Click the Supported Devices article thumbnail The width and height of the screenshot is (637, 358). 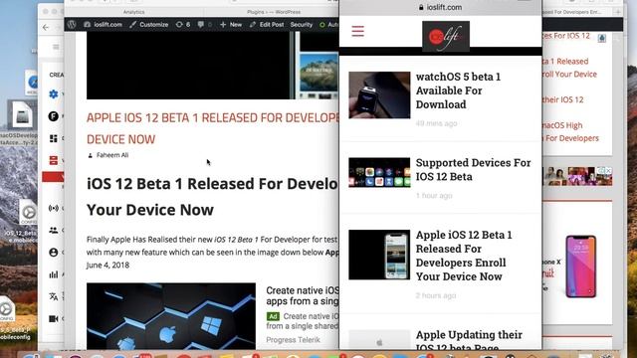click(379, 172)
